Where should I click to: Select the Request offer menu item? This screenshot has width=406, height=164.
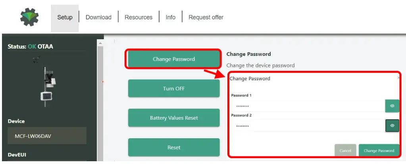tap(206, 17)
